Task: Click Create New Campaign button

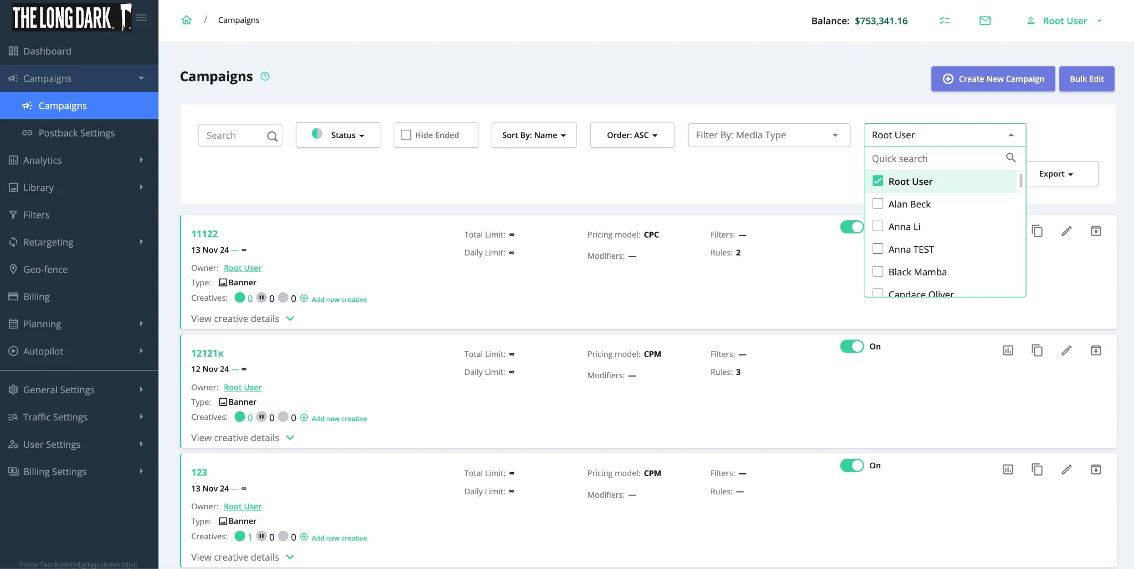Action: (x=993, y=79)
